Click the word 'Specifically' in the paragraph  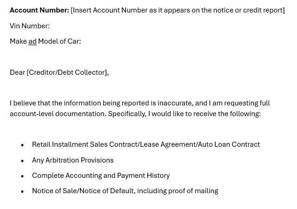coord(126,114)
